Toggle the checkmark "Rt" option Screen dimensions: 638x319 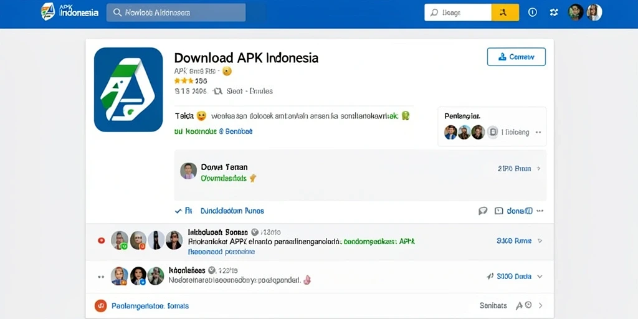tap(183, 211)
